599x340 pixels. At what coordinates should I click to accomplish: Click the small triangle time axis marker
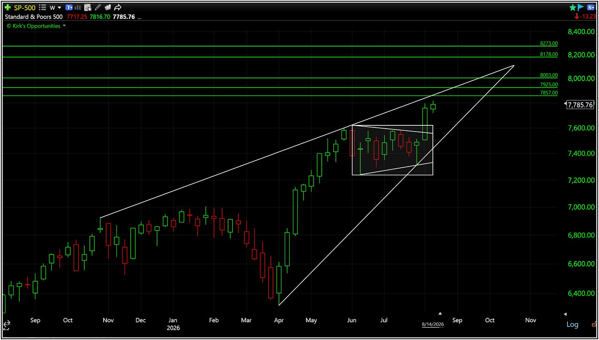click(440, 313)
